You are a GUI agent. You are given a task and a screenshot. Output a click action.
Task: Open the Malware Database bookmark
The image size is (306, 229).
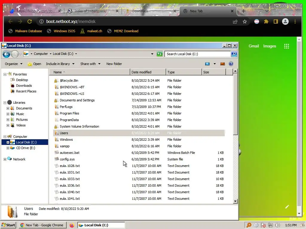click(25, 31)
